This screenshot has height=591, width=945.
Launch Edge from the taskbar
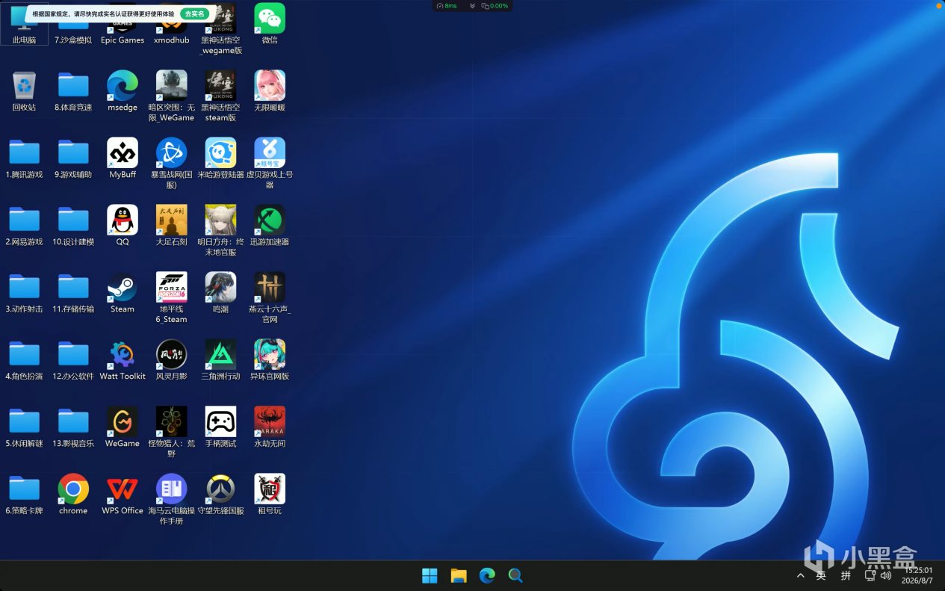tap(487, 575)
